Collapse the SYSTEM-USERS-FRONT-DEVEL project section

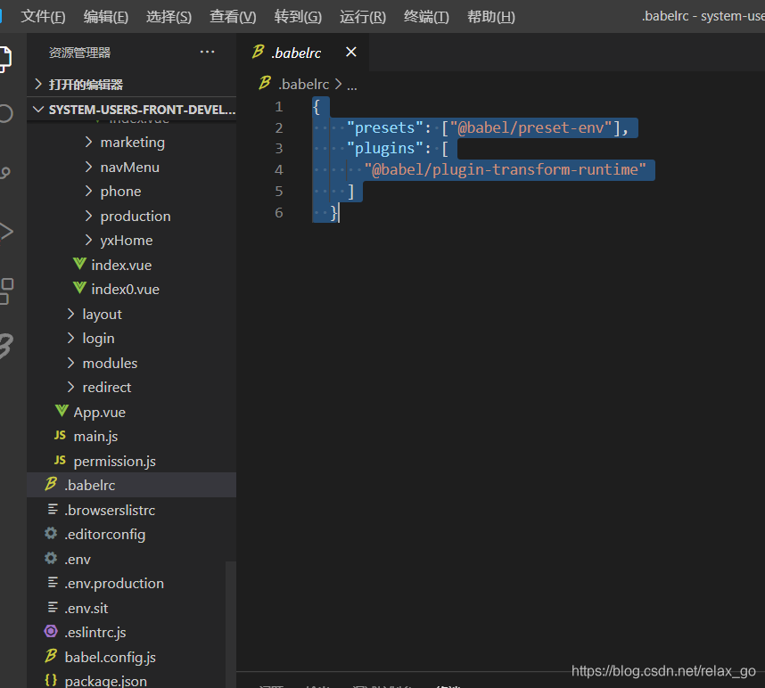[38, 110]
